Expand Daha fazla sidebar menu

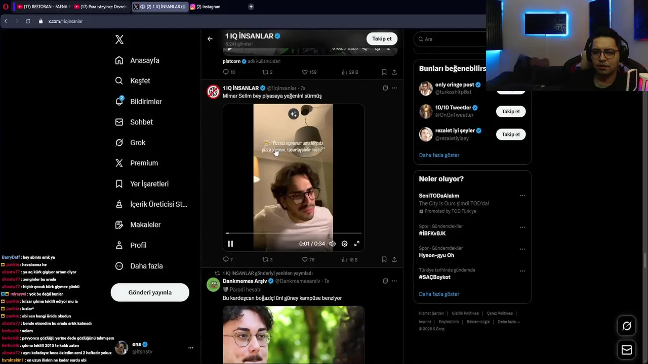pyautogui.click(x=139, y=266)
